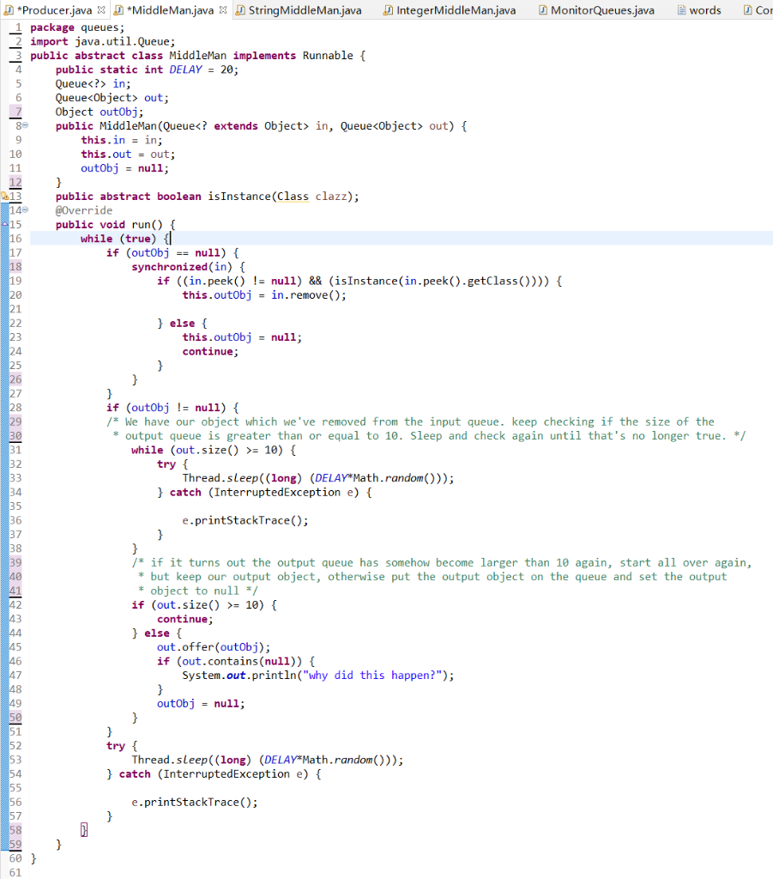Collapse the run method fold at line 14
The height and width of the screenshot is (879, 773).
click(25, 210)
